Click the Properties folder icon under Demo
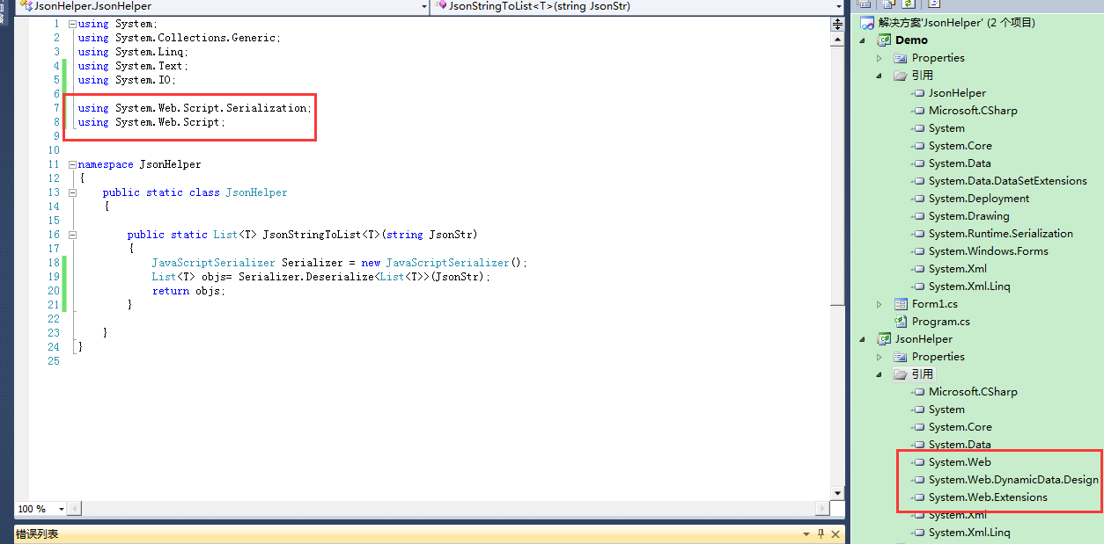This screenshot has height=544, width=1104. [x=901, y=58]
